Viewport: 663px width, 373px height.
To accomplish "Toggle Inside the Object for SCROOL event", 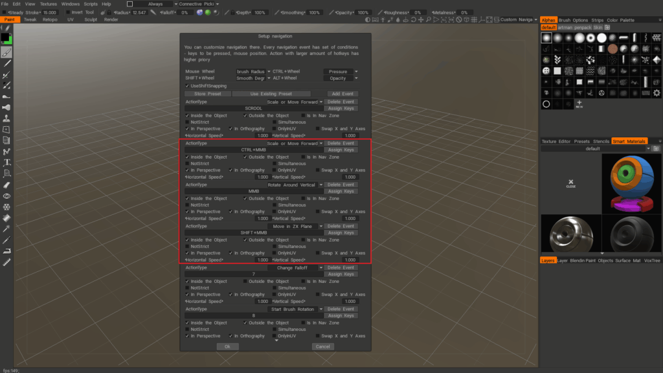I will tap(187, 115).
